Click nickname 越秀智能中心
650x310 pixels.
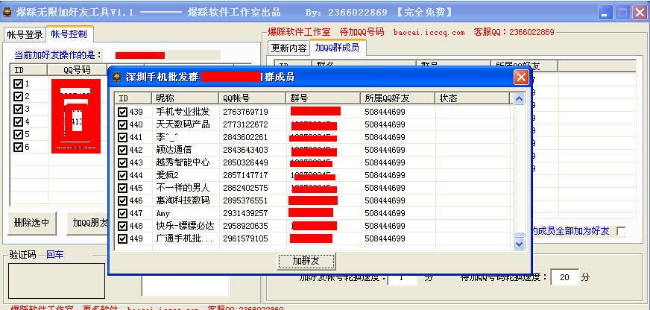pos(183,162)
